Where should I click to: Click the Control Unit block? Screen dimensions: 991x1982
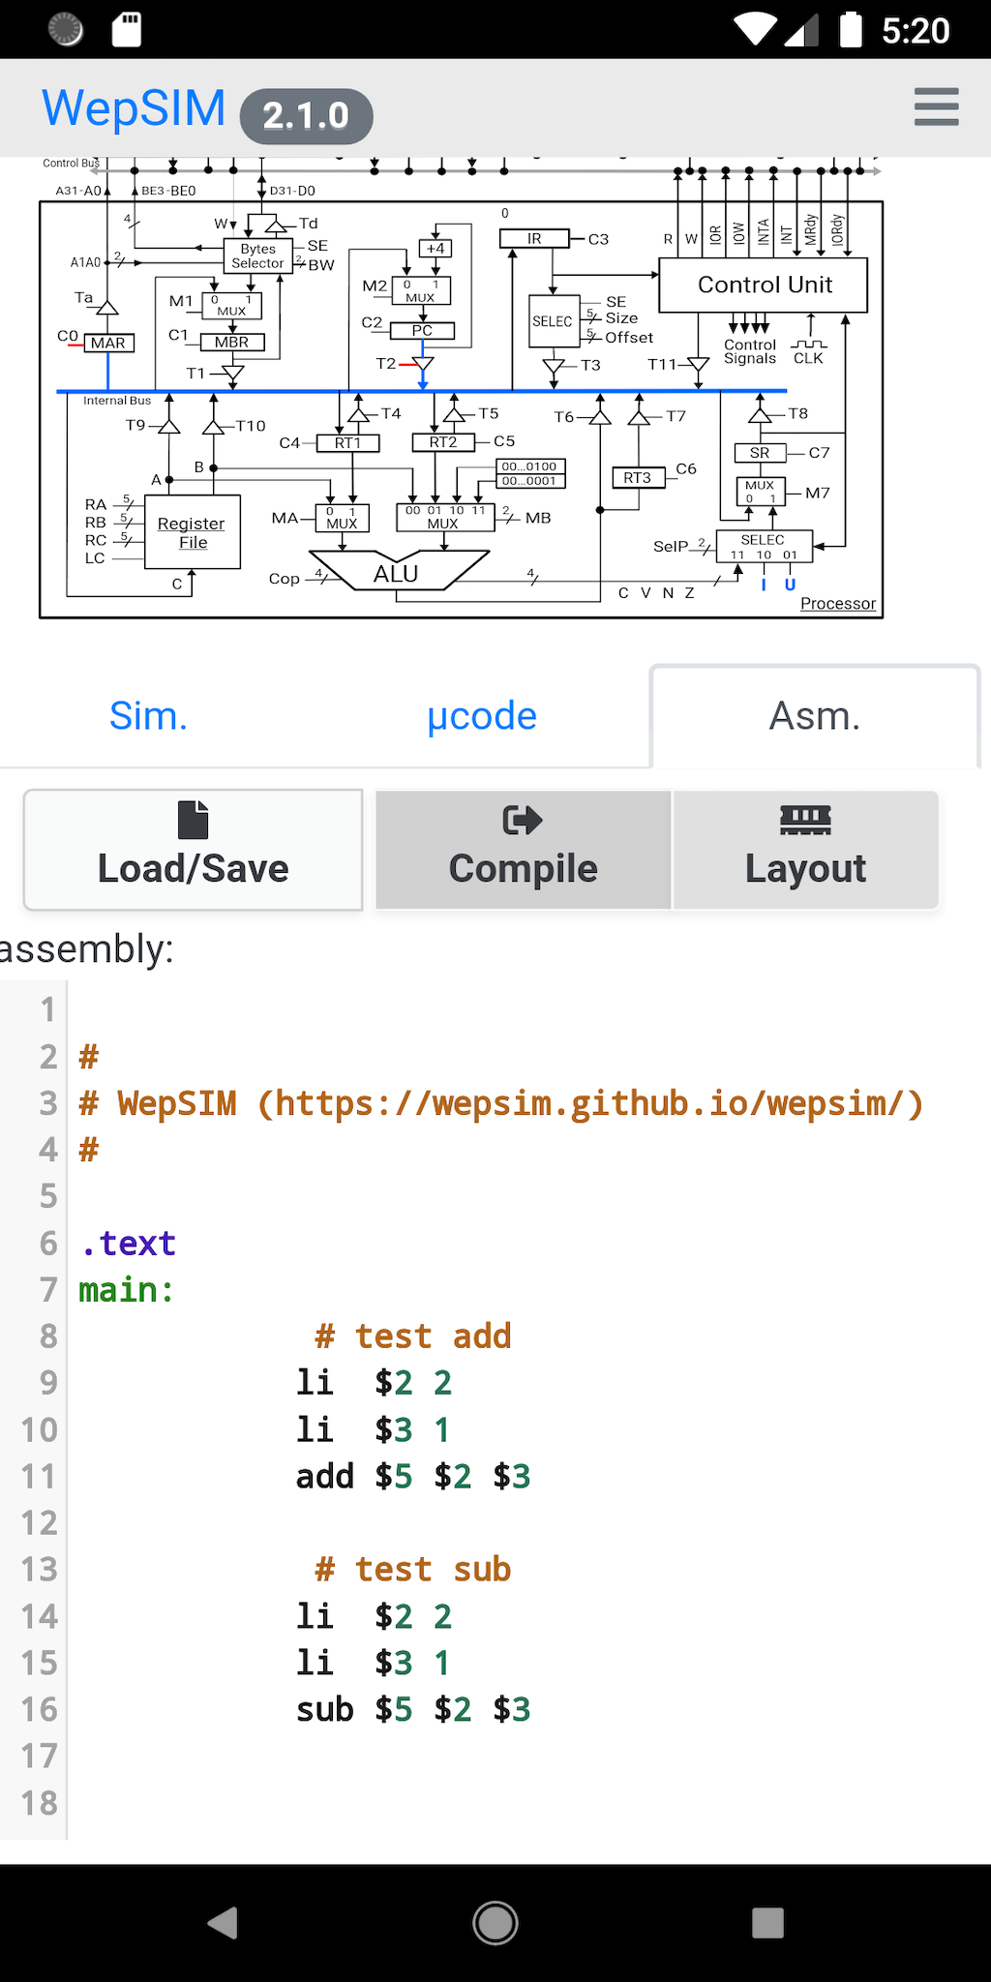764,285
